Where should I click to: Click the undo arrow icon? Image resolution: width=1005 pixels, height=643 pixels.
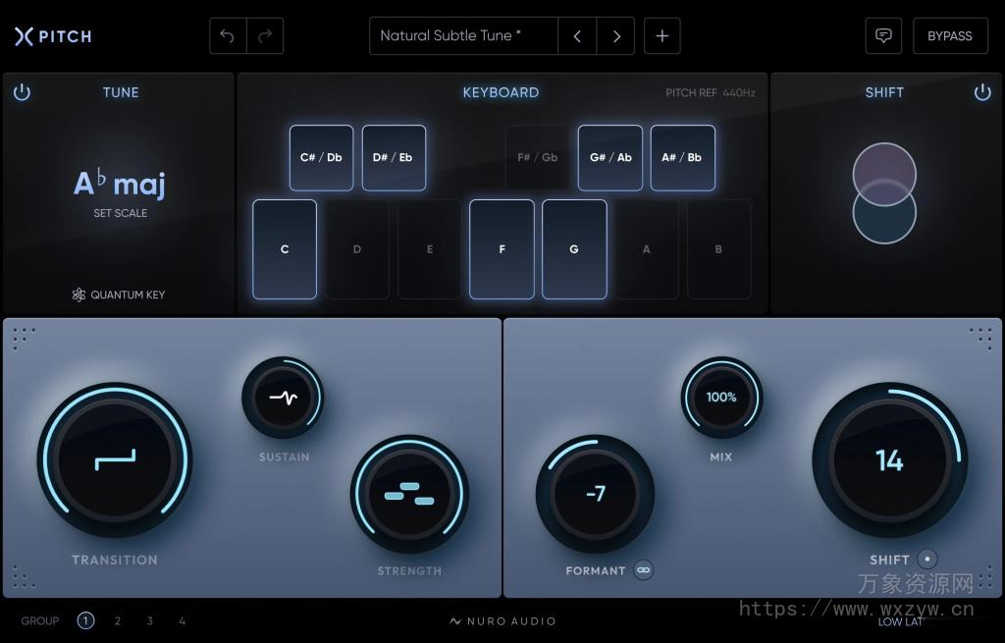tap(227, 35)
